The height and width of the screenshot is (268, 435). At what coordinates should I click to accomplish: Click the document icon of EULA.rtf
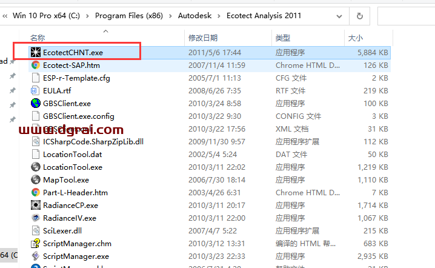click(36, 90)
